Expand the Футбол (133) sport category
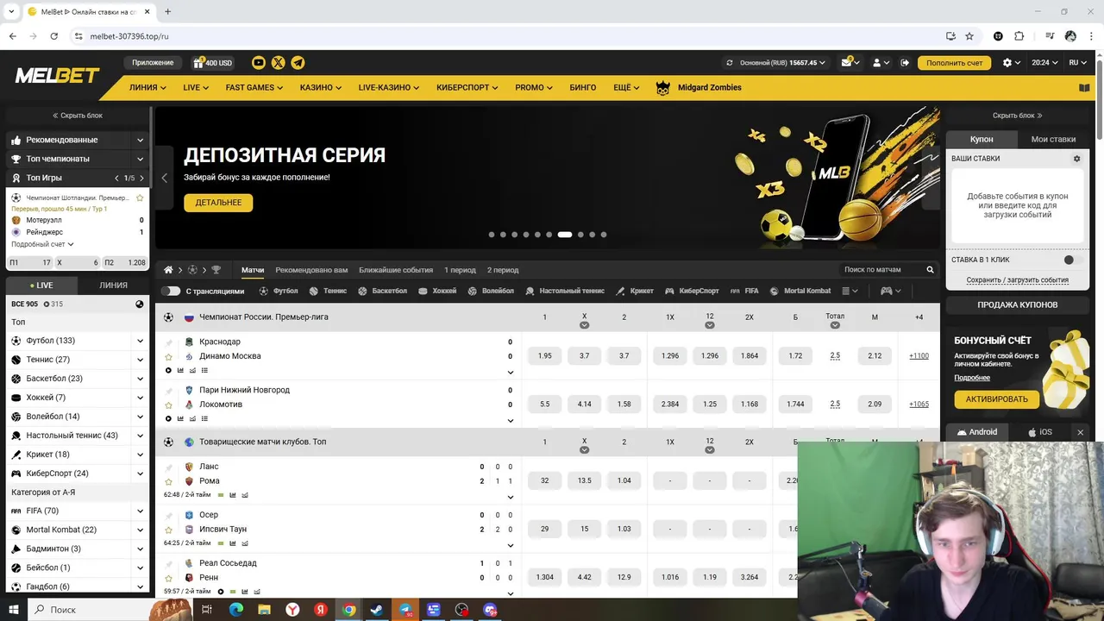 pyautogui.click(x=140, y=341)
